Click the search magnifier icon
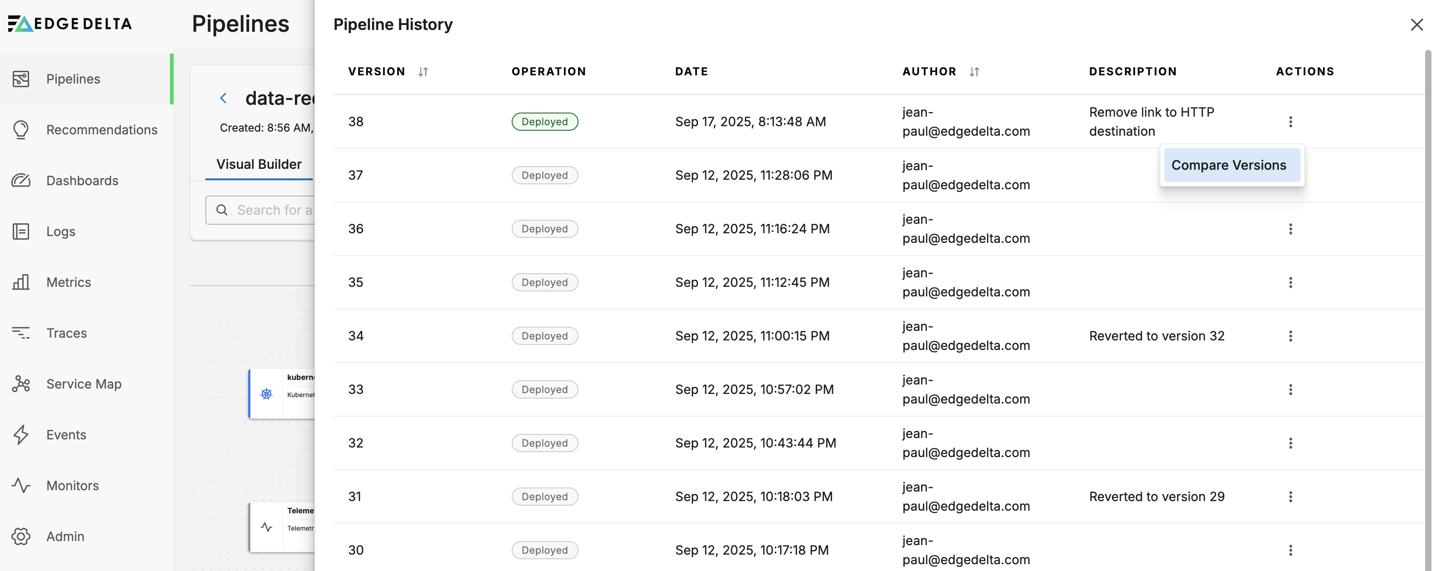This screenshot has height=571, width=1446. pyautogui.click(x=222, y=210)
